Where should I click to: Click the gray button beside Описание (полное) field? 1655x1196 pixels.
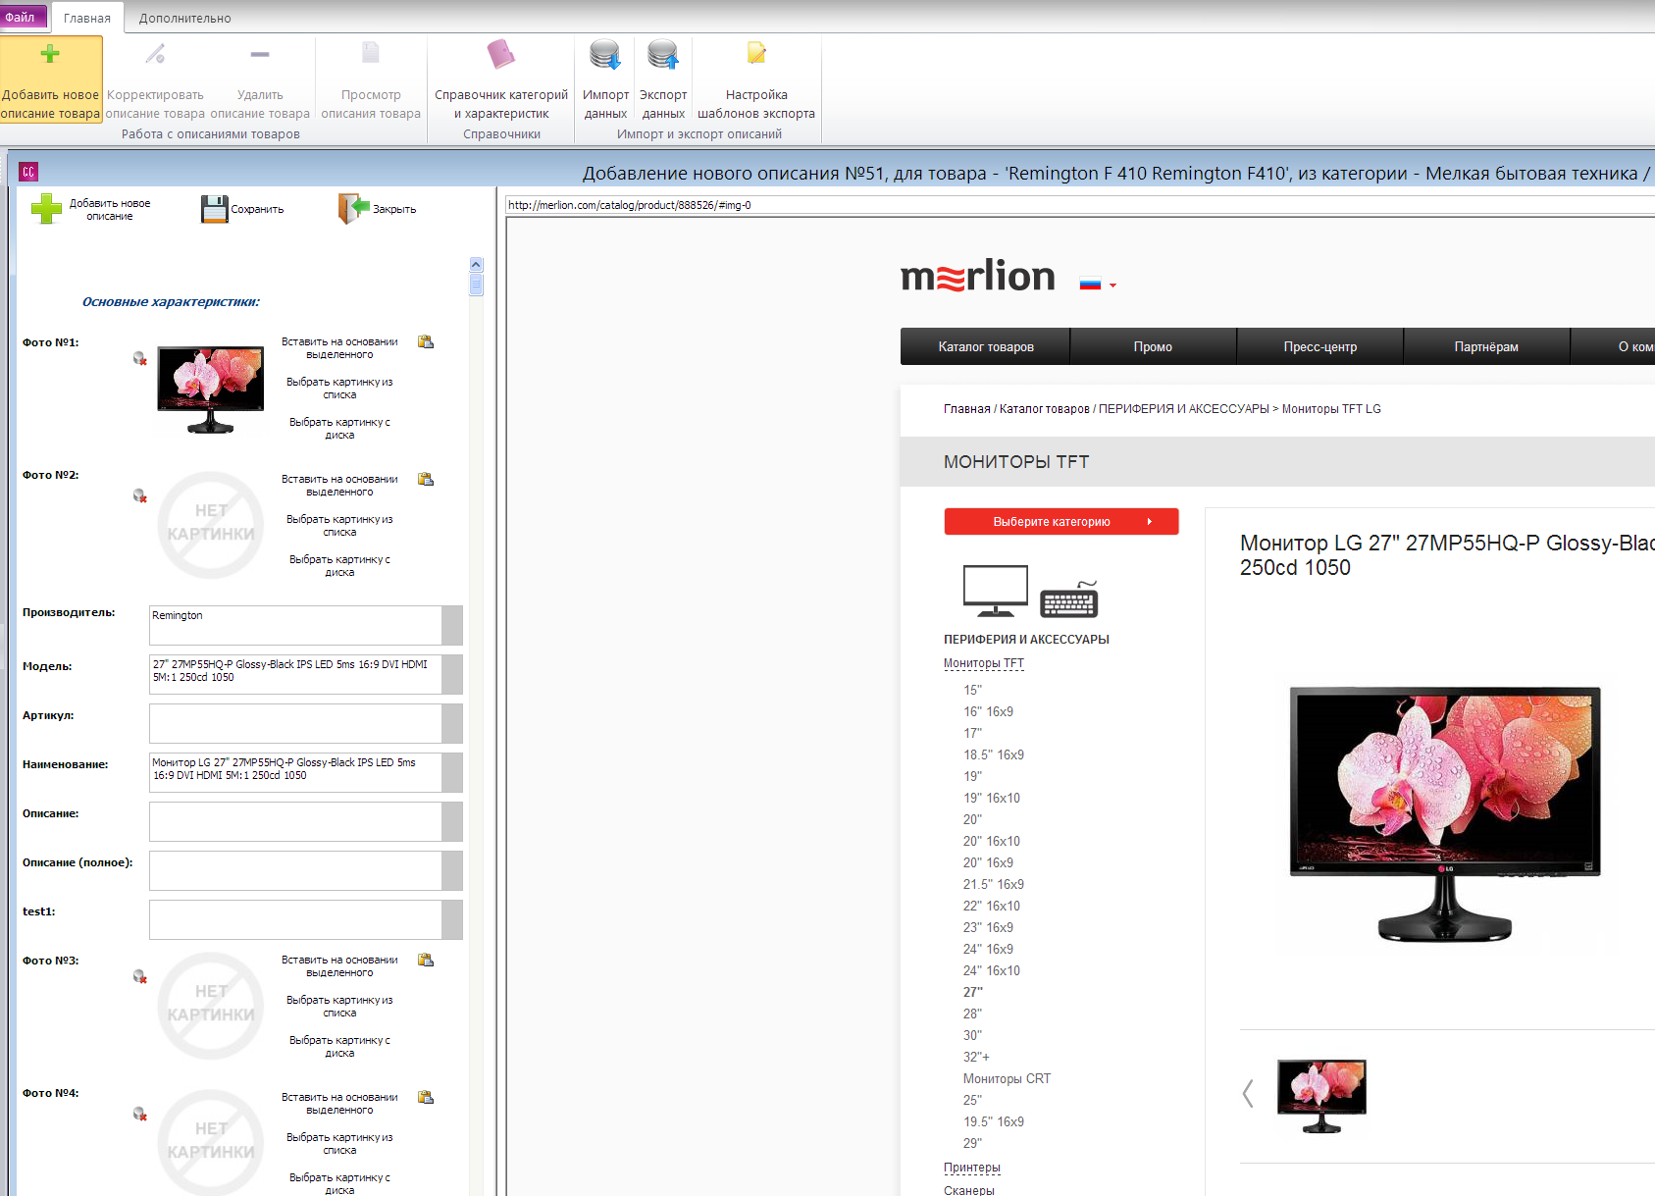(452, 870)
